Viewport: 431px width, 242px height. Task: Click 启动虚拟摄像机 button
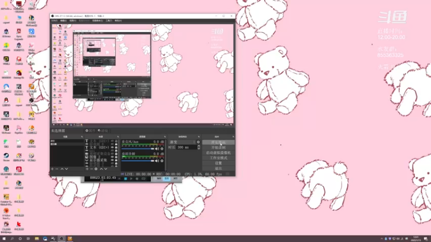click(218, 153)
